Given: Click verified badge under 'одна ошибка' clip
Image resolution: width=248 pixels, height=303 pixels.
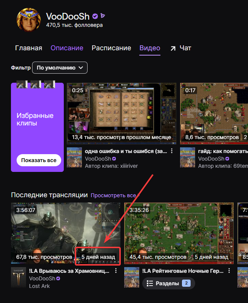Looking at the screenshot, I should (x=114, y=159).
